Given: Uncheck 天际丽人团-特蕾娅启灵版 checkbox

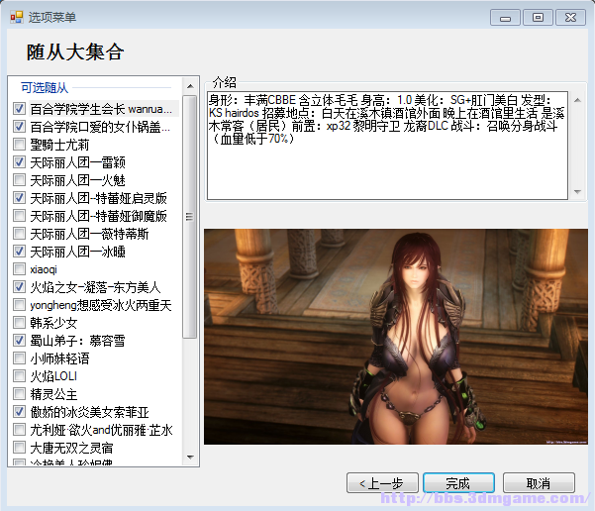Looking at the screenshot, I should coord(19,198).
